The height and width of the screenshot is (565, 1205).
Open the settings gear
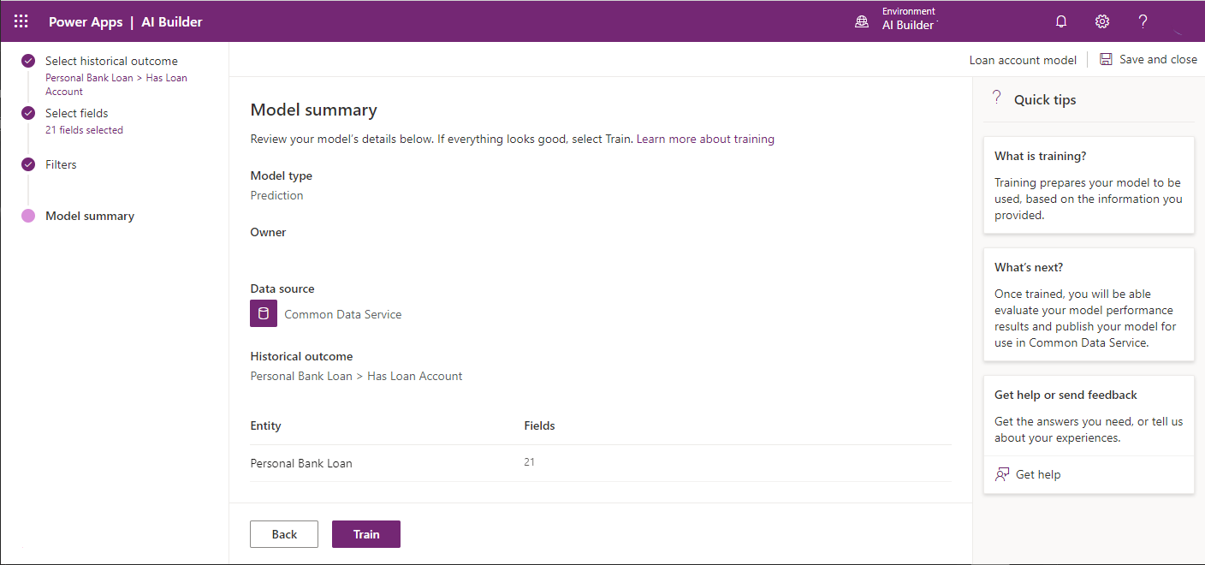(x=1102, y=21)
